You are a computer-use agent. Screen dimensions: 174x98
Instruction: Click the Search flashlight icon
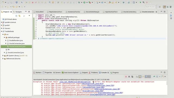click(x=116, y=2)
